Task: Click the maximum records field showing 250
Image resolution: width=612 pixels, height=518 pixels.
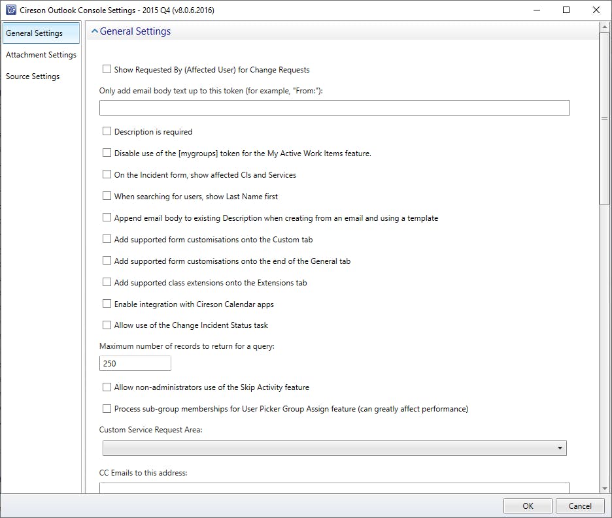Action: [x=135, y=363]
